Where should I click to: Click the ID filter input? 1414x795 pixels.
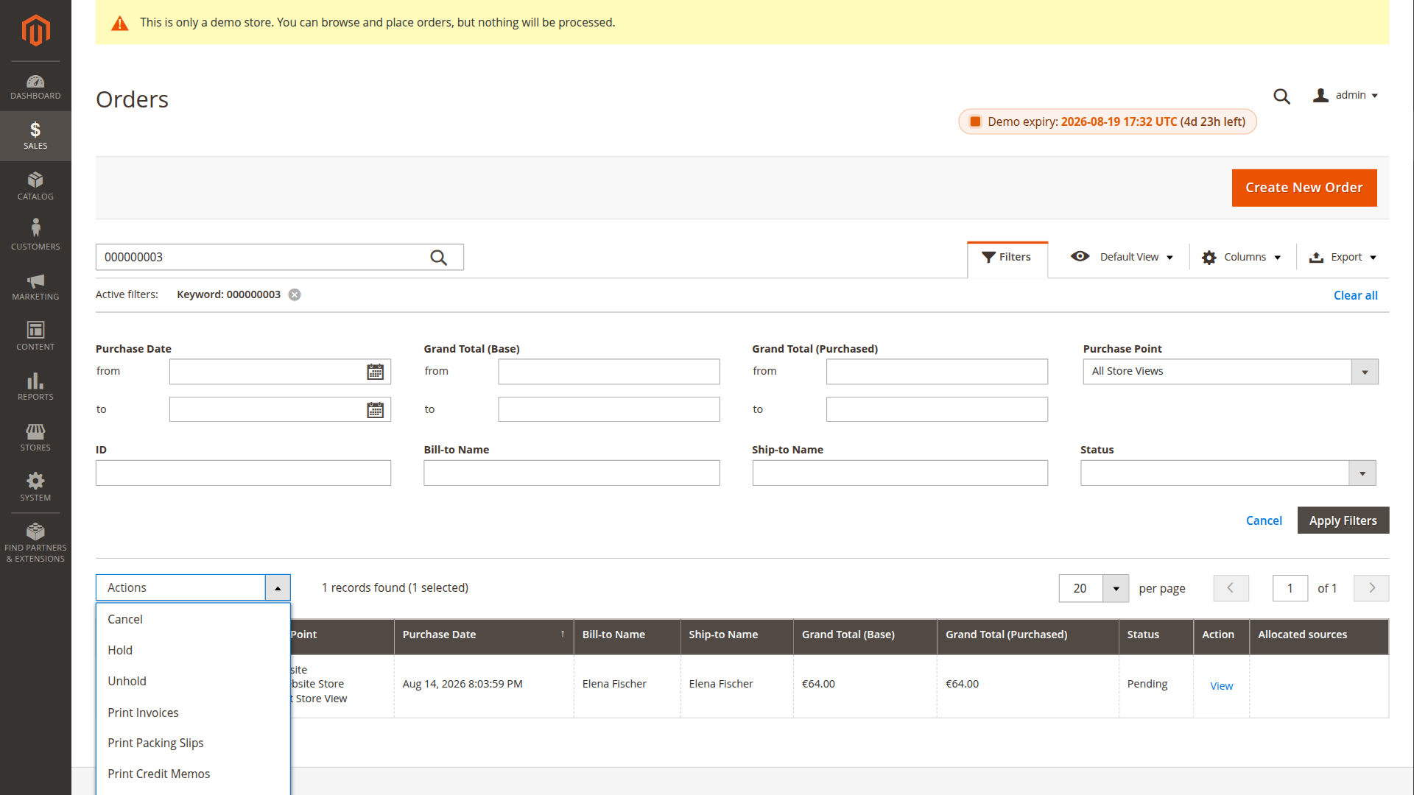coord(243,473)
